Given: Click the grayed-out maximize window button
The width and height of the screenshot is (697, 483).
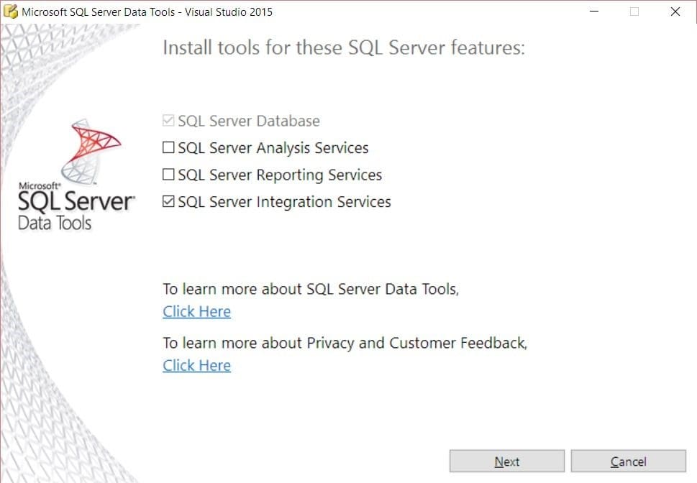Looking at the screenshot, I should (634, 11).
